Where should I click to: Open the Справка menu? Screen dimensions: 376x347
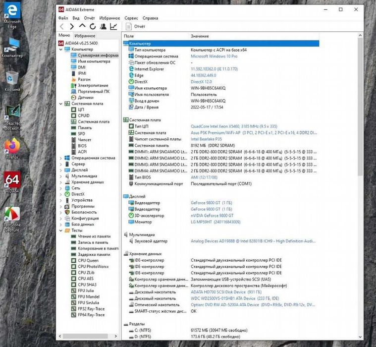click(x=150, y=18)
